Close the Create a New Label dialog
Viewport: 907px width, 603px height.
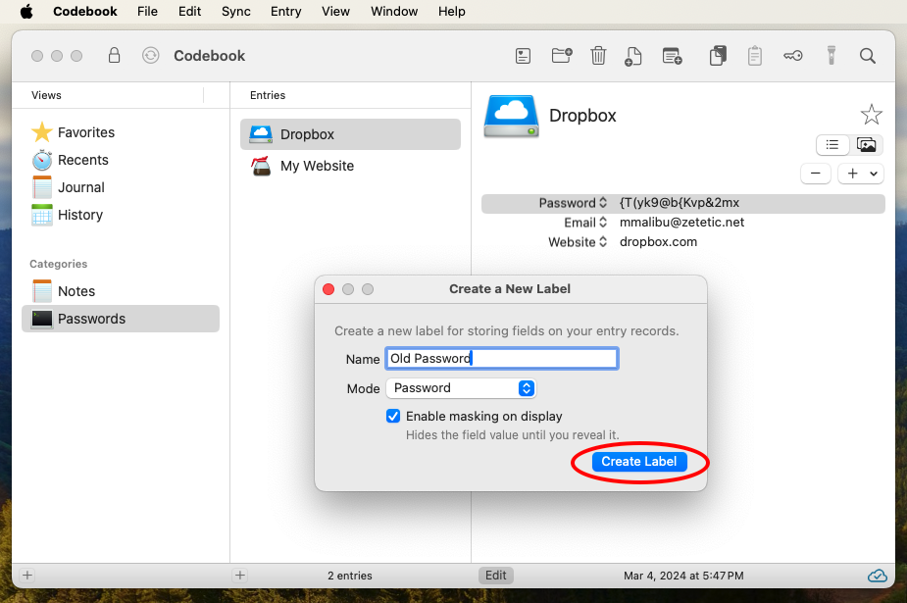click(x=328, y=289)
